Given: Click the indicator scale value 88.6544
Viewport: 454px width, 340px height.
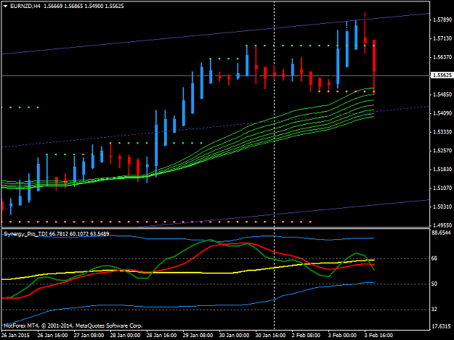Looking at the screenshot, I should pos(441,233).
